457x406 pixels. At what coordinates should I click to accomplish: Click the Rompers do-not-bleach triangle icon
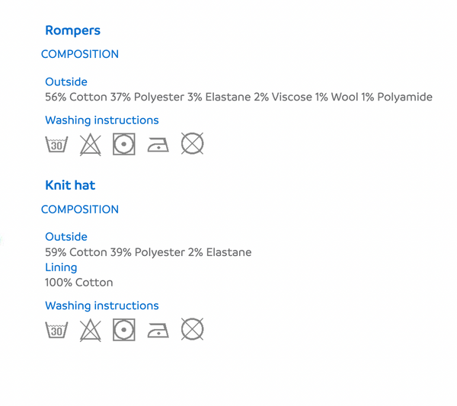click(x=91, y=145)
